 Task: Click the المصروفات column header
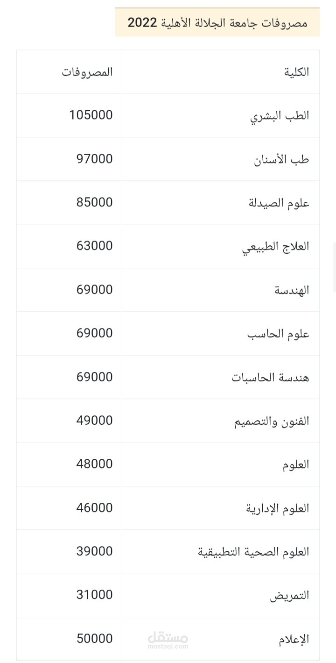(87, 72)
